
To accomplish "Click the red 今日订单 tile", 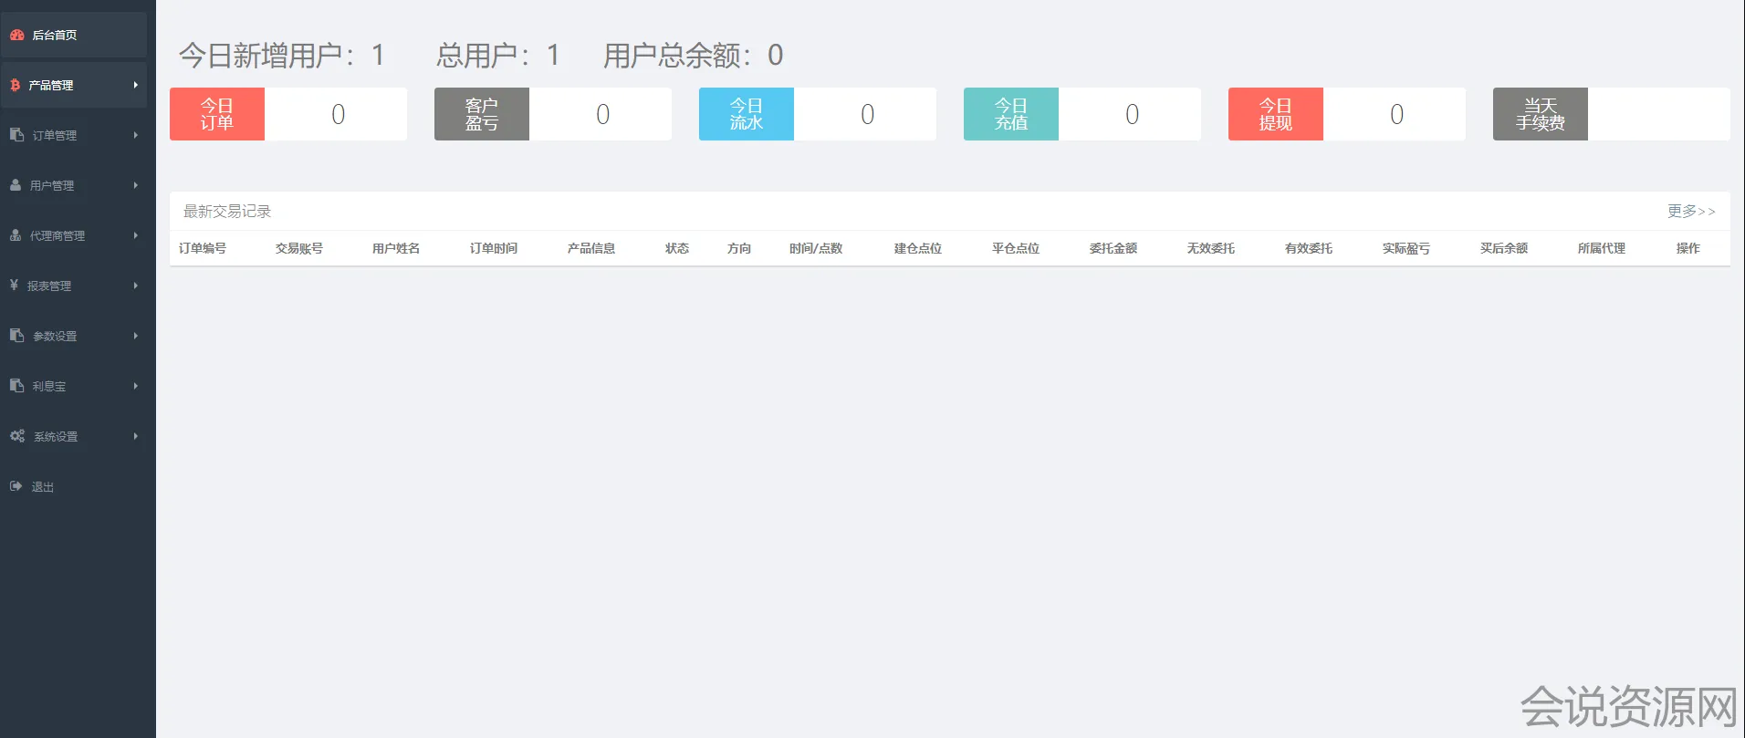I will 217,114.
